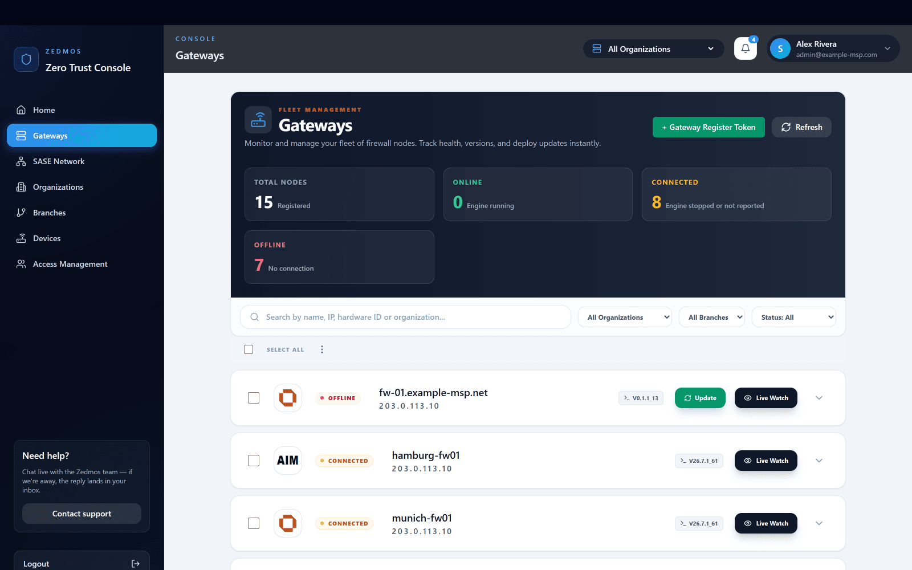Click hamburg-fw01 version tag V26.7.1_61
This screenshot has width=912, height=570.
pyautogui.click(x=699, y=461)
